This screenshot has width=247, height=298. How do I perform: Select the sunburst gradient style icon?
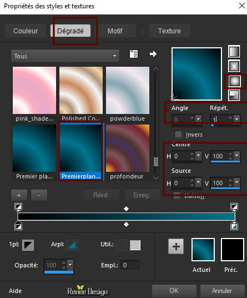click(234, 81)
